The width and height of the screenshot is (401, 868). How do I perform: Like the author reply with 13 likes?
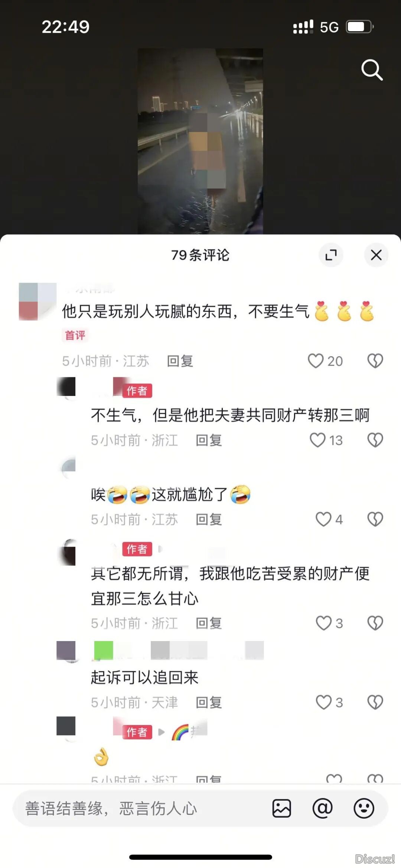coord(317,440)
